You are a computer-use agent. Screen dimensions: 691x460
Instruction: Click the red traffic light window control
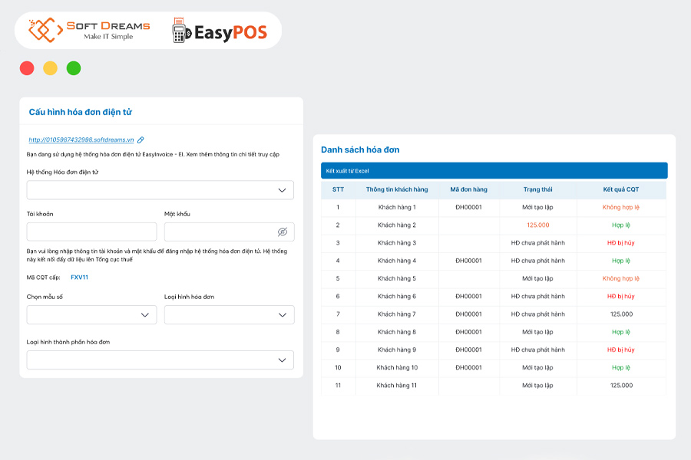(x=26, y=67)
